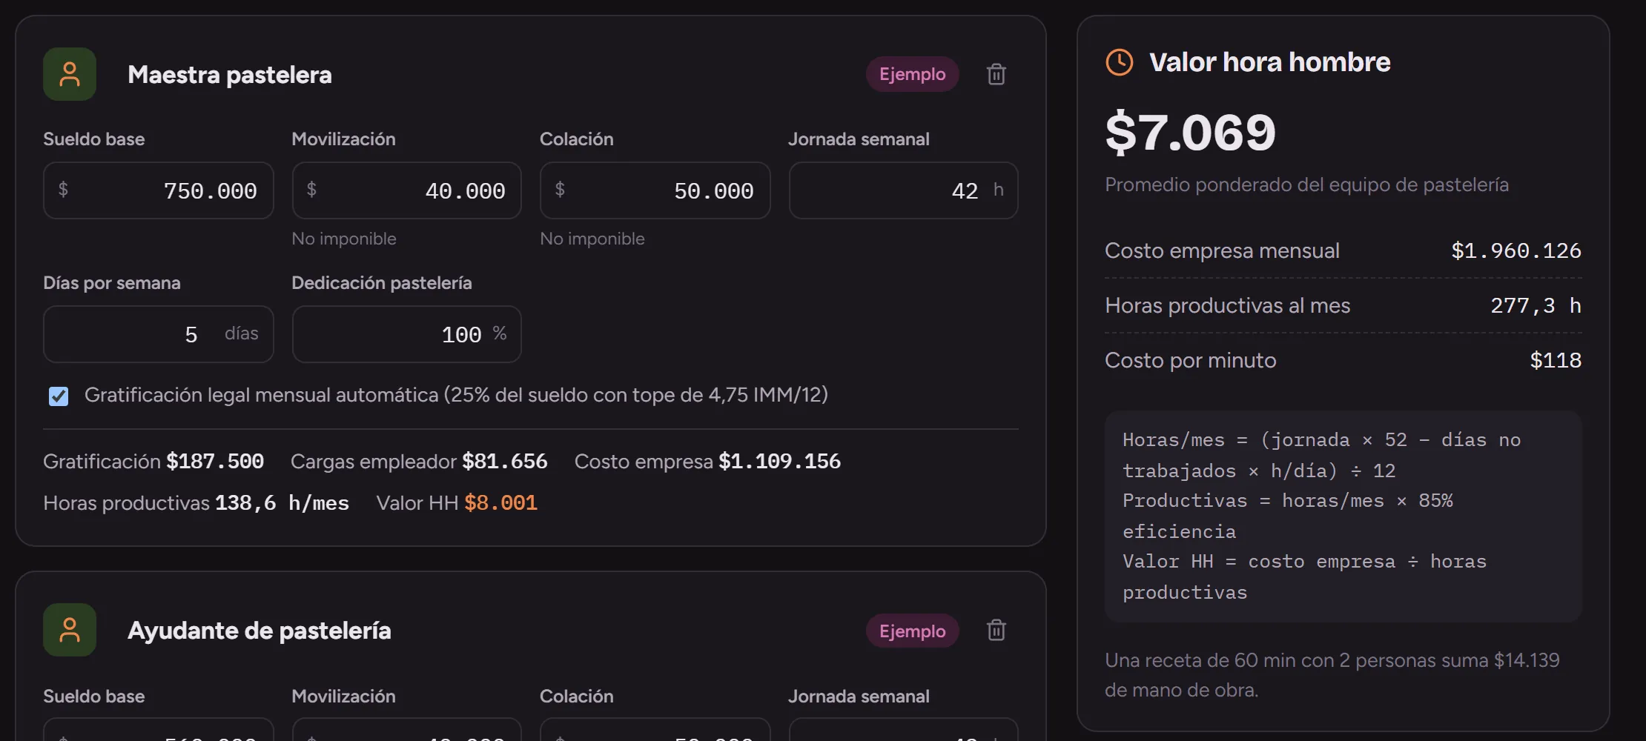Edit Sueldo base field showing 750.000

159,190
